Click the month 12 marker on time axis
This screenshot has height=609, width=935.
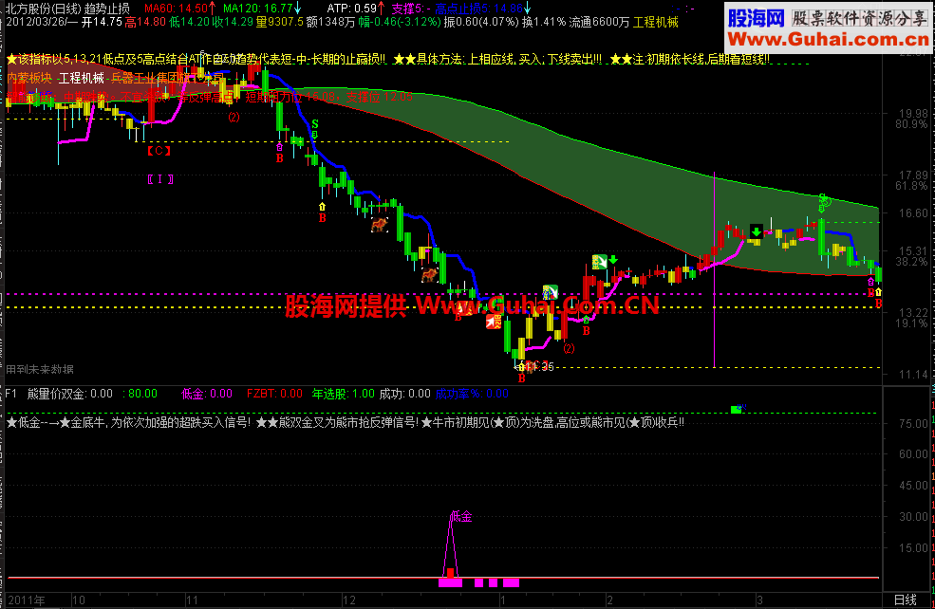point(348,600)
